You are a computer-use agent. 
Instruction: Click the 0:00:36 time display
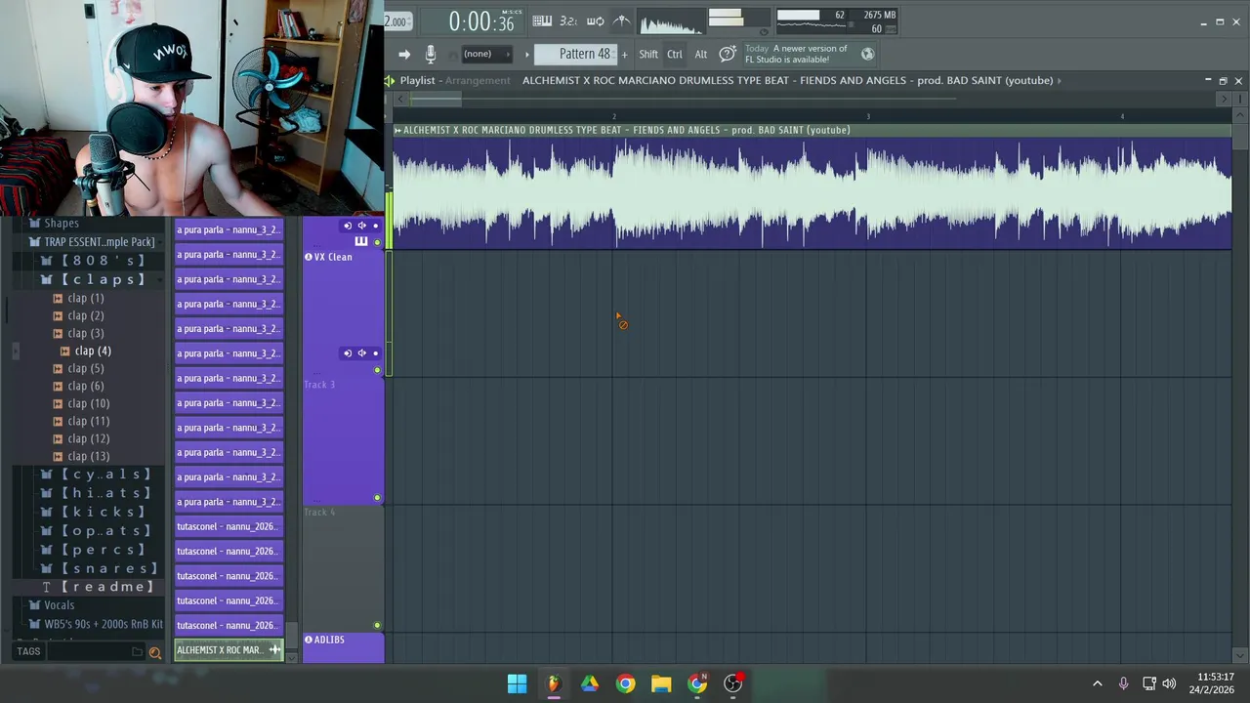480,21
